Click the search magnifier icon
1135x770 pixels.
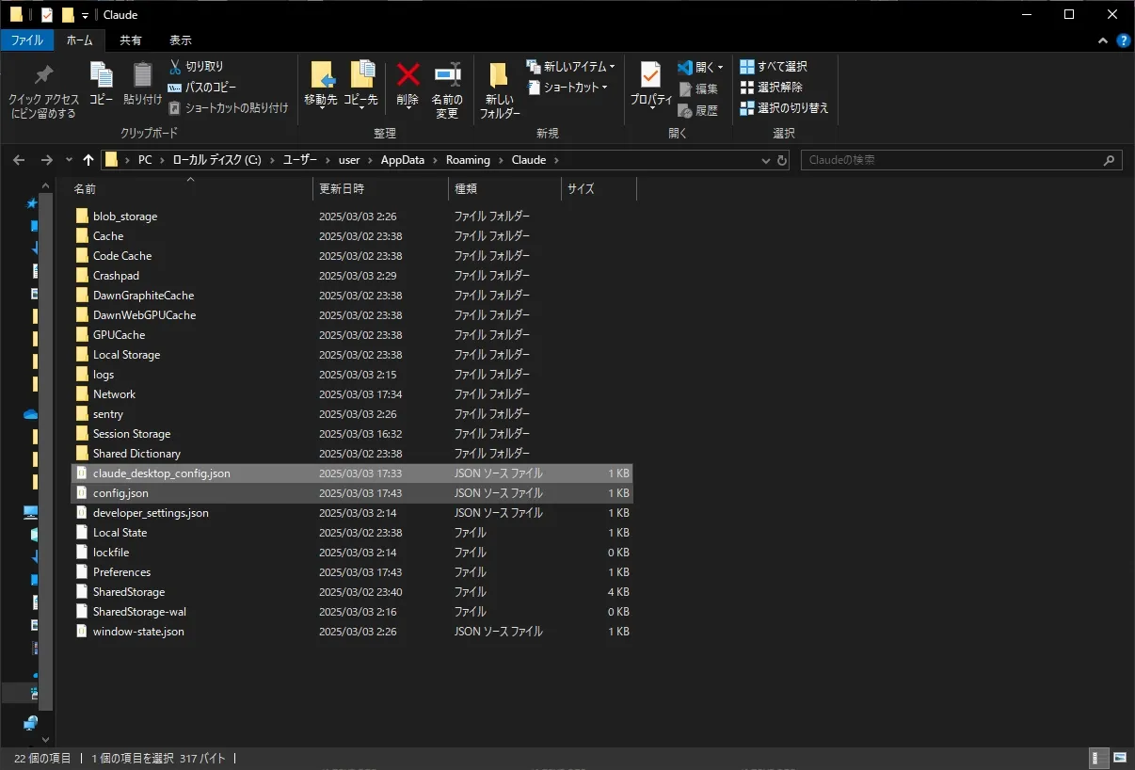tap(1111, 160)
